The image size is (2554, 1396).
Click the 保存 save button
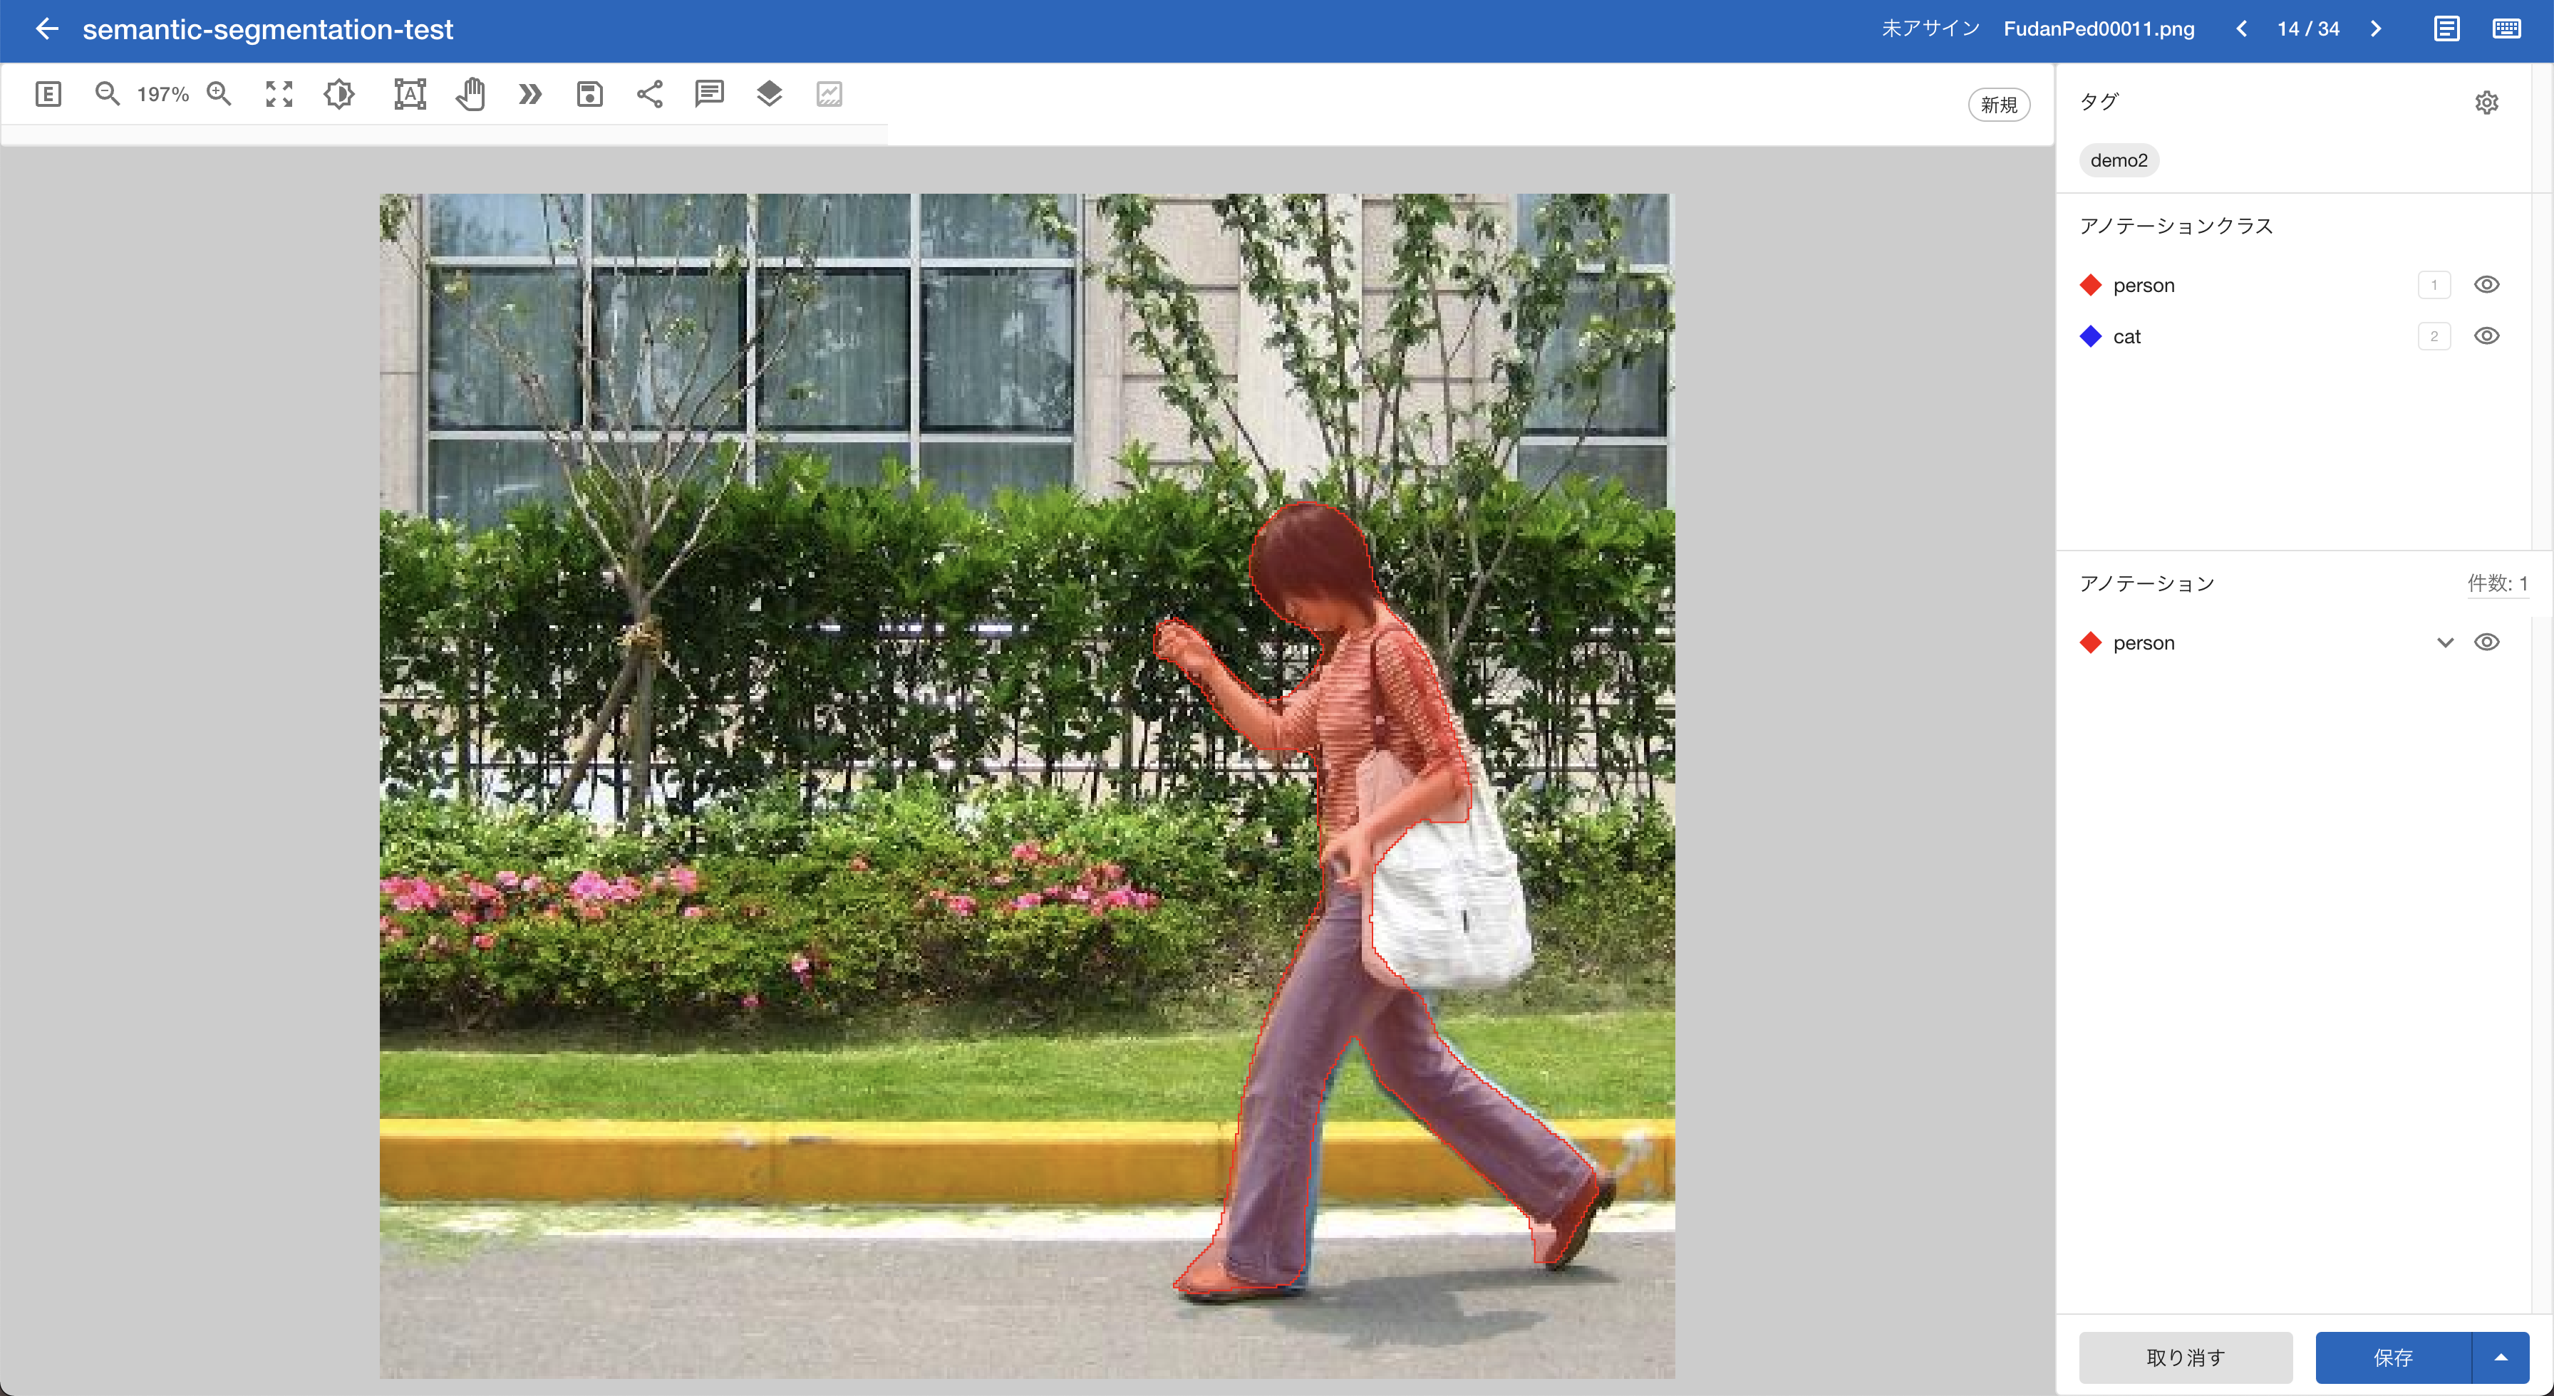coord(2392,1358)
